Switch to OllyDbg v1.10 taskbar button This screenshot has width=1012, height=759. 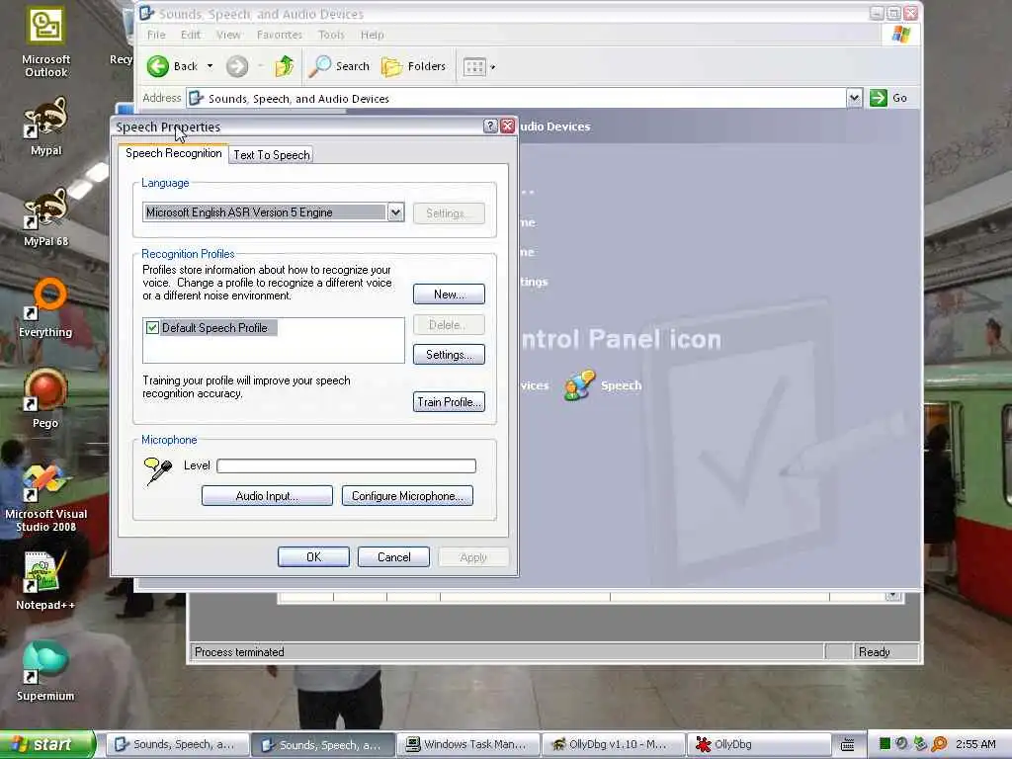pyautogui.click(x=613, y=744)
